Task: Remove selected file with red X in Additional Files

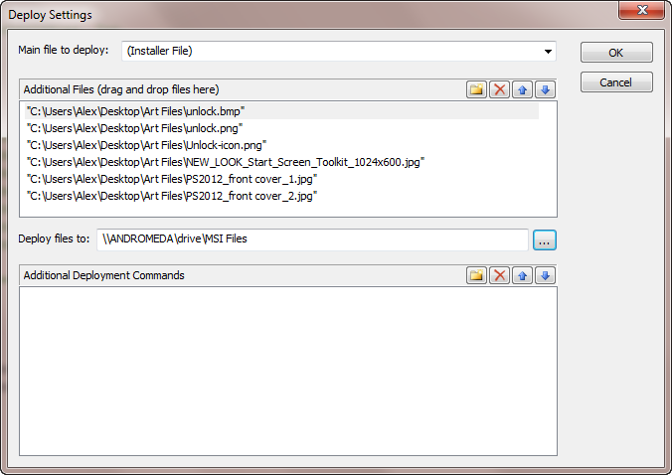Action: coord(499,89)
